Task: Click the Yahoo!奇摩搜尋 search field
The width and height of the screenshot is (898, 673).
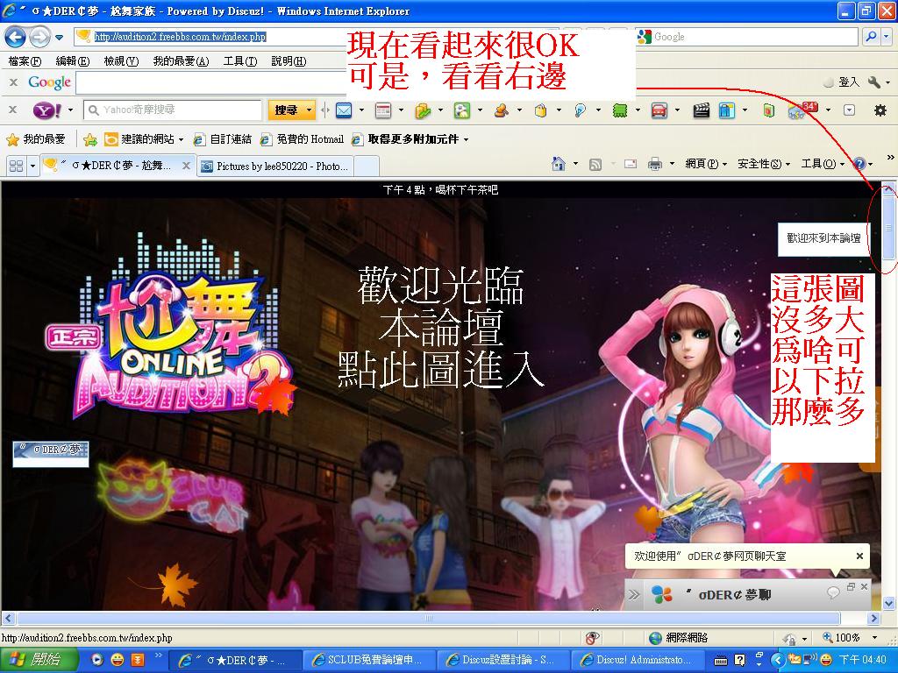Action: [173, 110]
